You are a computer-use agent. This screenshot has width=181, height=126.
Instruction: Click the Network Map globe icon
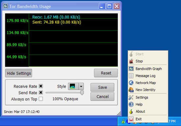(x=131, y=83)
